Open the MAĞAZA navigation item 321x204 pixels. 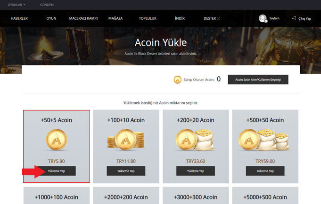115,18
